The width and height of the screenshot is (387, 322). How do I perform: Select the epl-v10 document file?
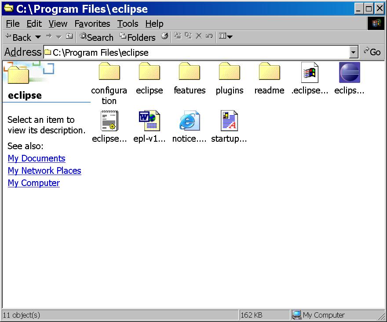(150, 121)
